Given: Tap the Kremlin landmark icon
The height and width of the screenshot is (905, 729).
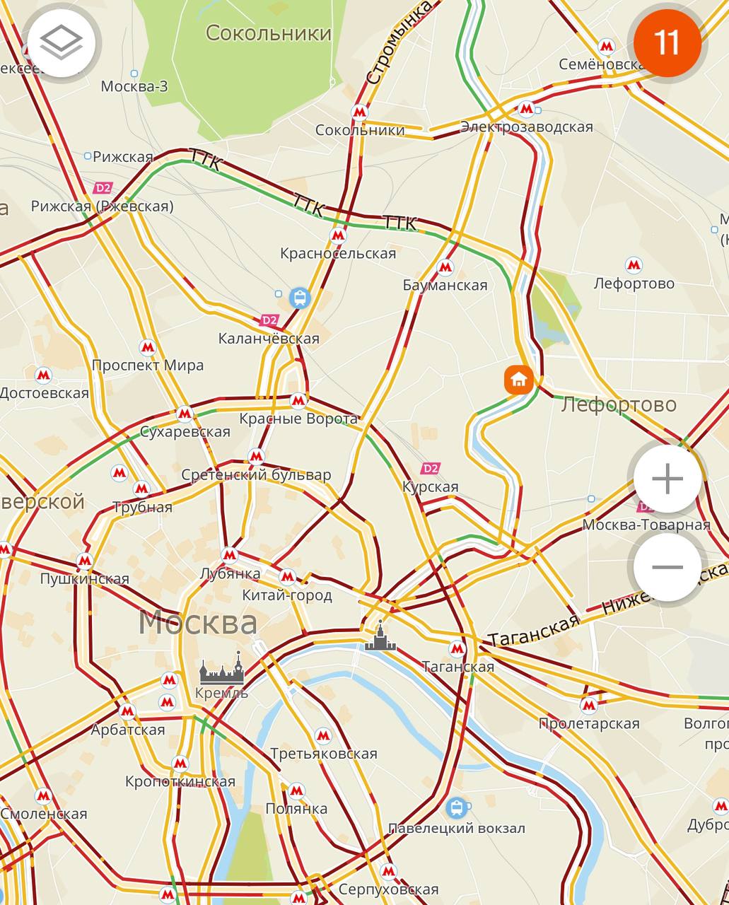Looking at the screenshot, I should [x=221, y=670].
